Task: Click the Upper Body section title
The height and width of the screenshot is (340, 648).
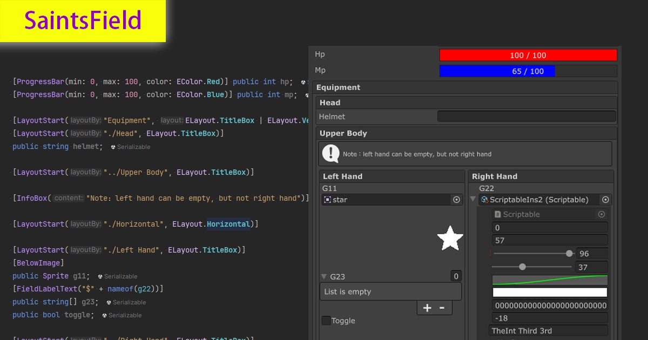Action: (x=343, y=133)
